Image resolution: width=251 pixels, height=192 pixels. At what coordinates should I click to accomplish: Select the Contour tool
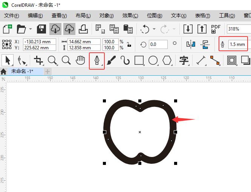click(232, 60)
